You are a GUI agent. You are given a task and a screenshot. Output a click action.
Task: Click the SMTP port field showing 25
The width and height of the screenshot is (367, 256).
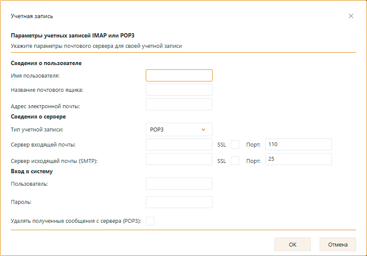click(298, 159)
